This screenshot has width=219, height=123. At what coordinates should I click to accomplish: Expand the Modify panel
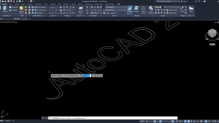click(68, 16)
